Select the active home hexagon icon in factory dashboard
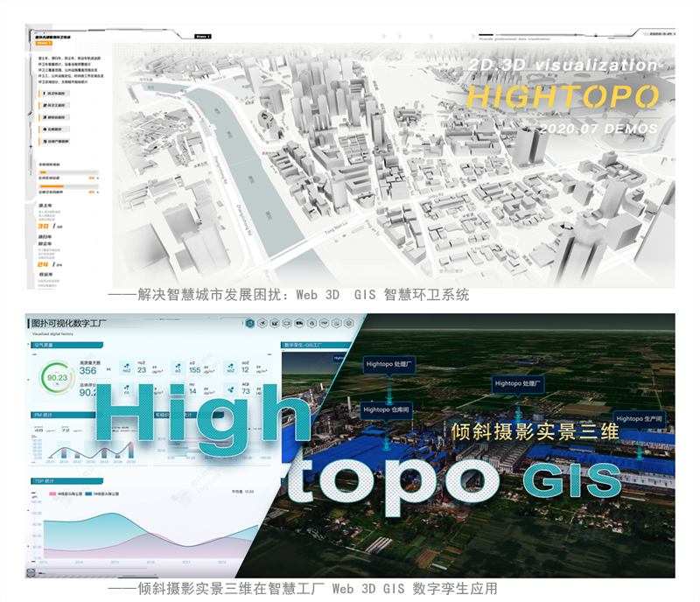Viewport: 700px width, 602px height. pos(250,324)
